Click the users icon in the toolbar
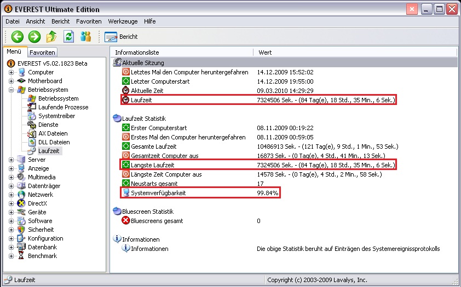The height and width of the screenshot is (287, 461). [85, 37]
